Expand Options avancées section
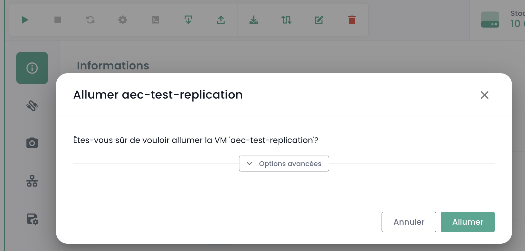Screen dimensions: 525x251 click(x=284, y=164)
